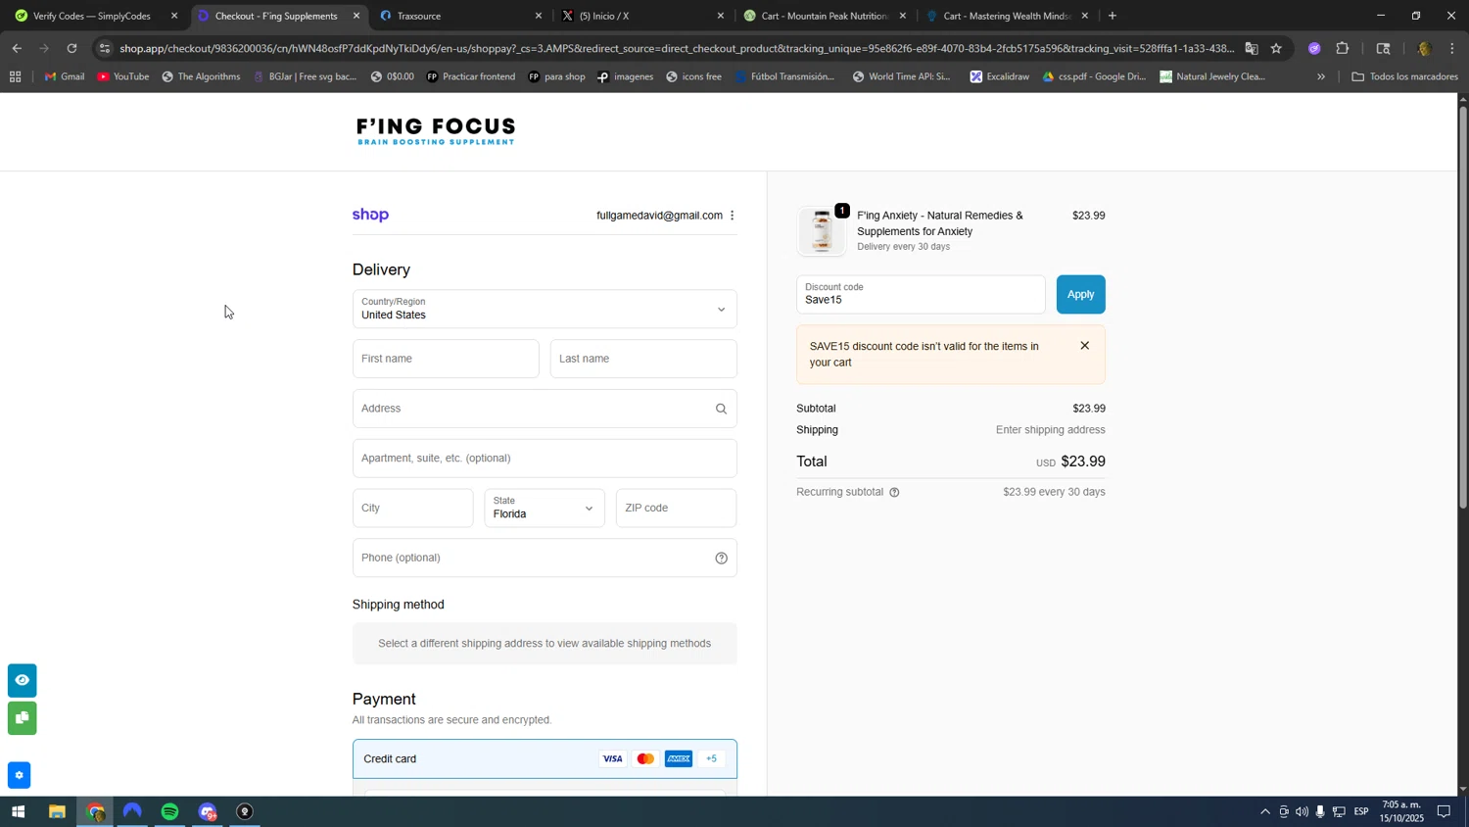Open the State dropdown showing Florida

pyautogui.click(x=545, y=509)
